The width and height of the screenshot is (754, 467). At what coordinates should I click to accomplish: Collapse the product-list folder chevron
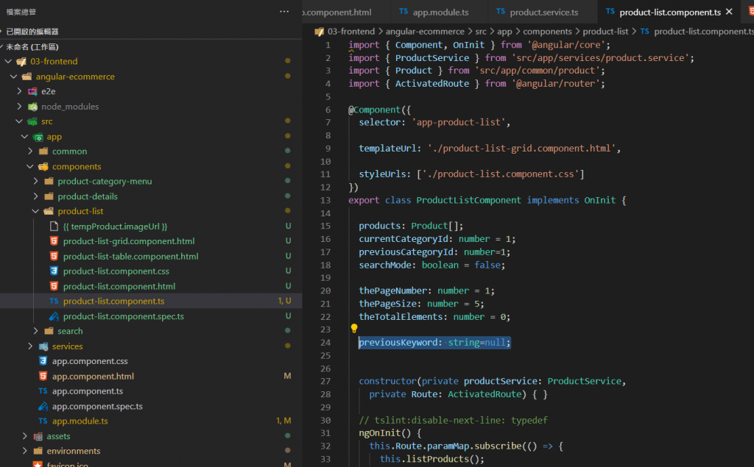[35, 211]
